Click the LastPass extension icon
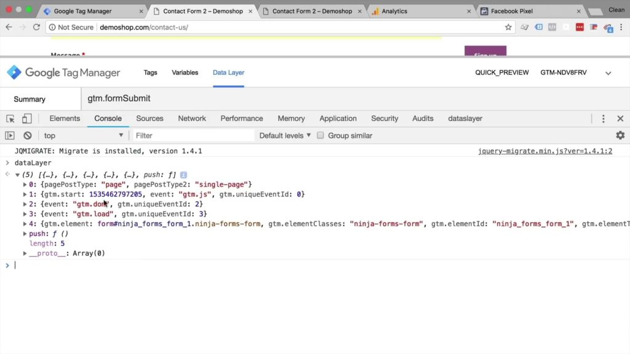 [580, 27]
